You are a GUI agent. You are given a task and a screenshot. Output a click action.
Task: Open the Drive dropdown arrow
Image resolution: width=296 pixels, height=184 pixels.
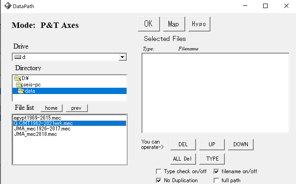(123, 57)
